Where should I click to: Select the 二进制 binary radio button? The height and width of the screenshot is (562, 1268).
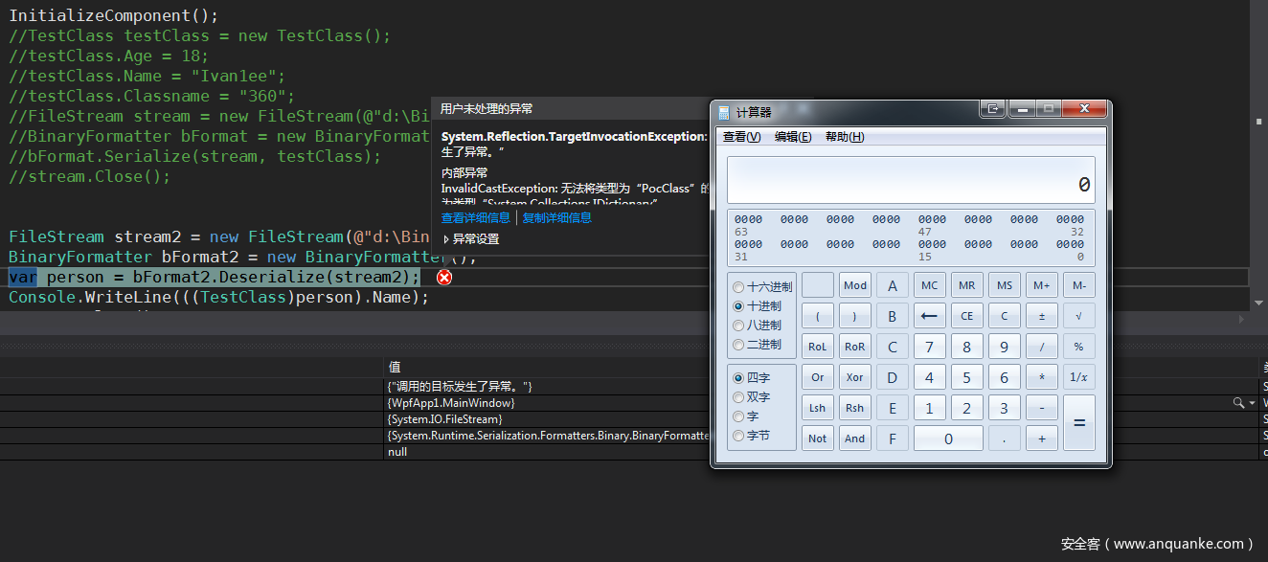[x=737, y=345]
